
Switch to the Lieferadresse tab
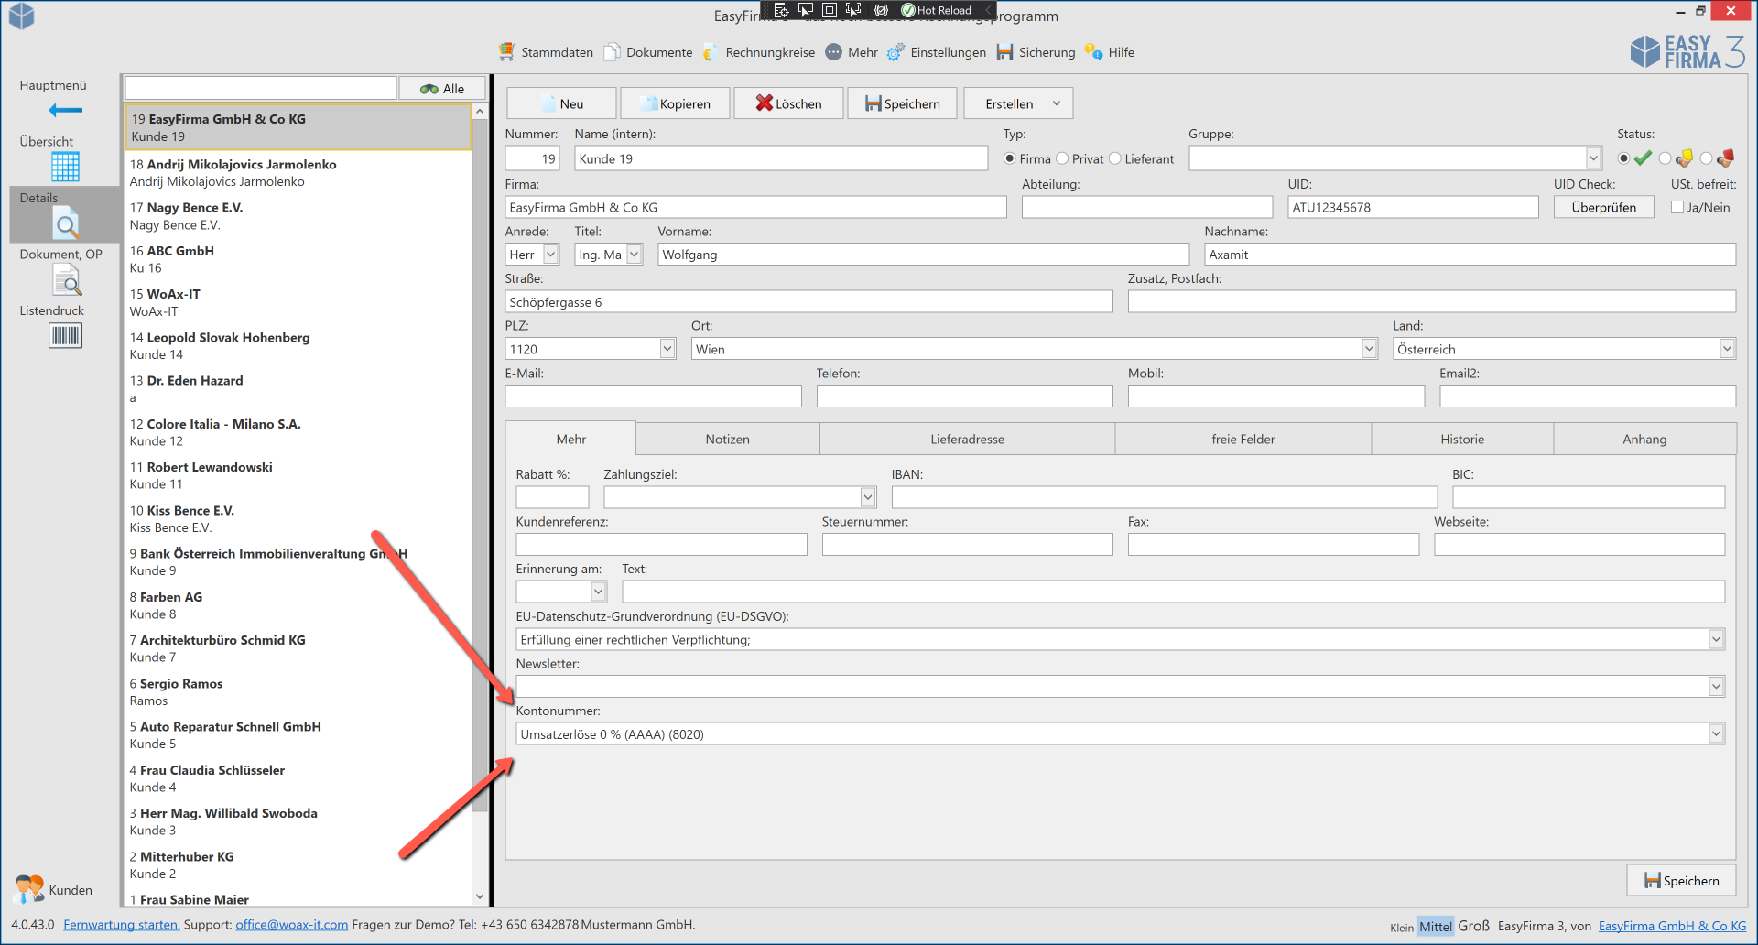(967, 440)
